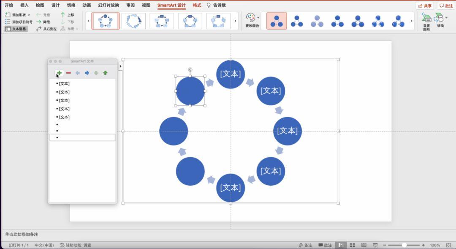Click the green plus in SmartArt text pane
The height and width of the screenshot is (249, 456).
click(59, 73)
